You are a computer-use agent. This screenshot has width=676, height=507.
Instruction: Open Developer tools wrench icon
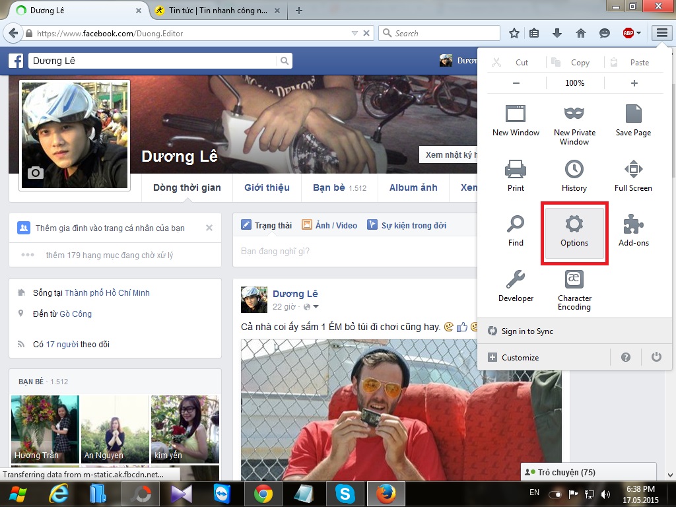[x=516, y=281]
